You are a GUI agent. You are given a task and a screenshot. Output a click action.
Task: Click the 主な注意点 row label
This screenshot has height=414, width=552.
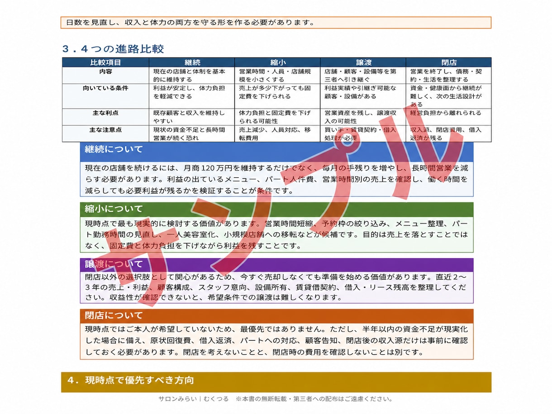pyautogui.click(x=105, y=130)
